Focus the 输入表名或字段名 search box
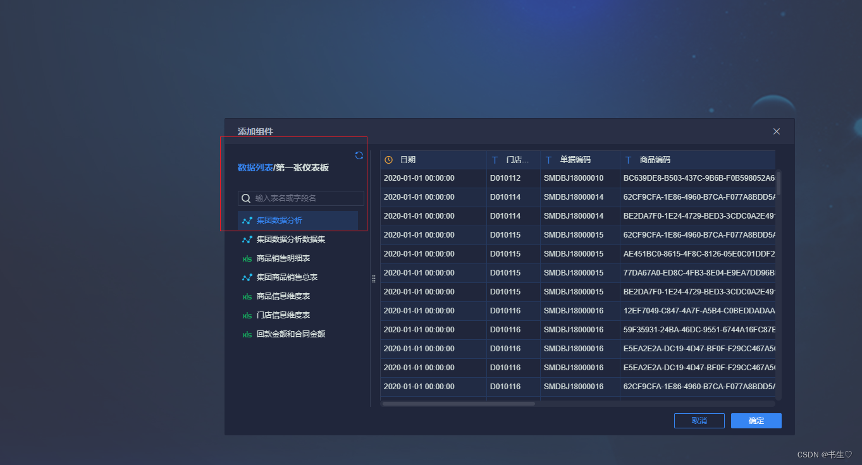Image resolution: width=862 pixels, height=465 pixels. (x=301, y=198)
